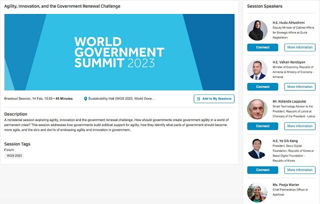
Task: Click the Breakout Session, 14 Feb time text
Action: pos(38,98)
